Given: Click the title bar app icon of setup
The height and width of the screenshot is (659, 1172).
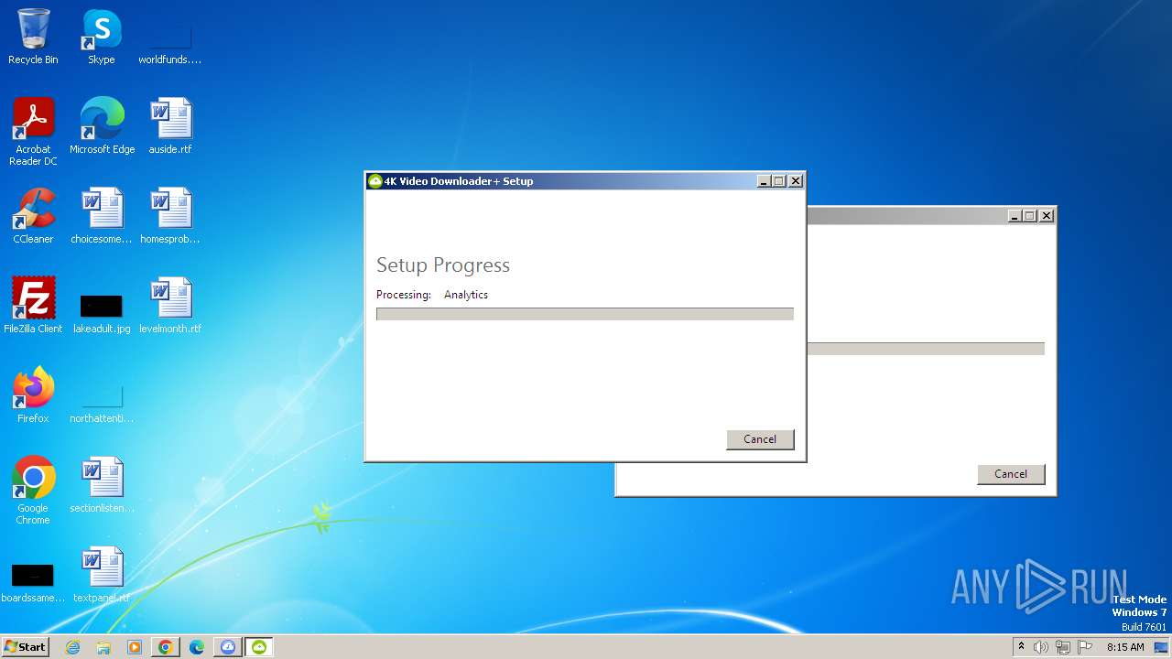Looking at the screenshot, I should pyautogui.click(x=374, y=181).
